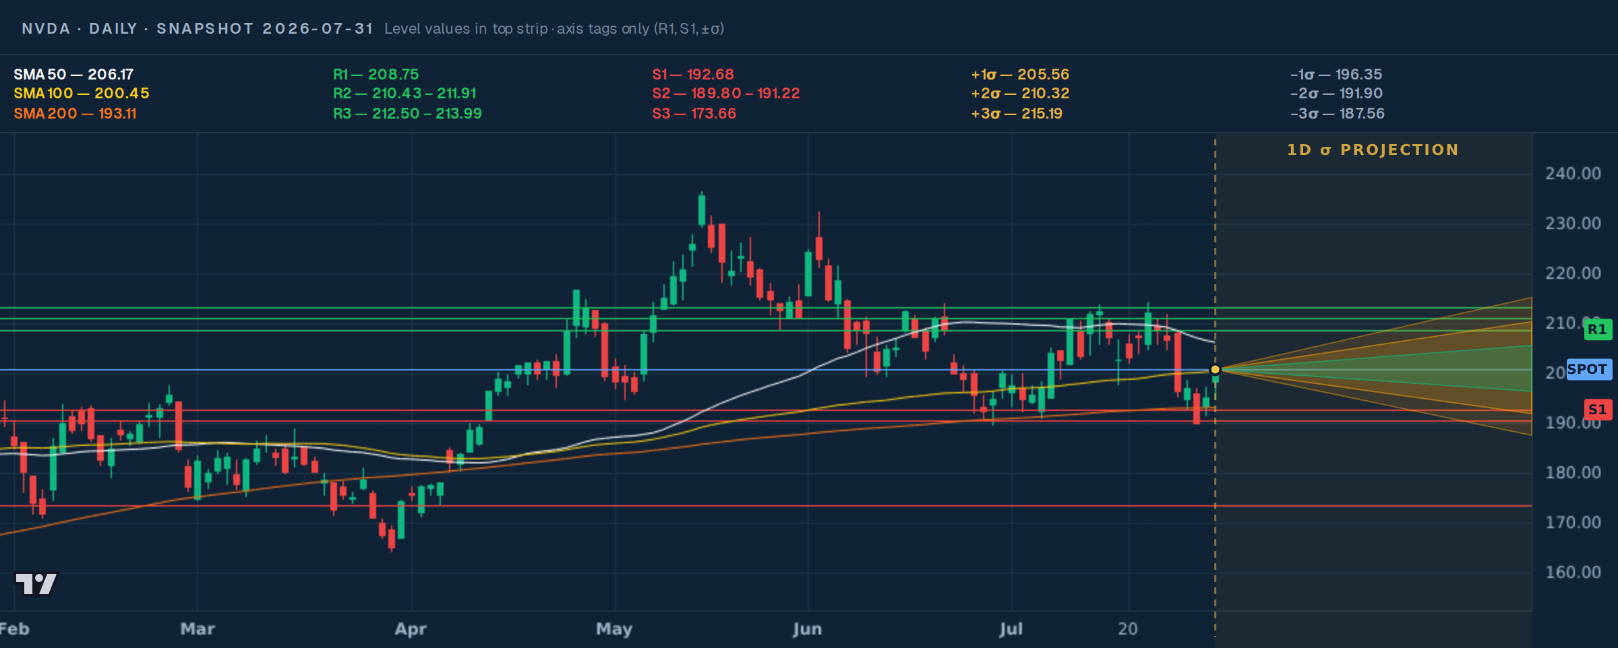
Task: Select the SMA 50 — 206.17 label
Action: click(x=73, y=74)
